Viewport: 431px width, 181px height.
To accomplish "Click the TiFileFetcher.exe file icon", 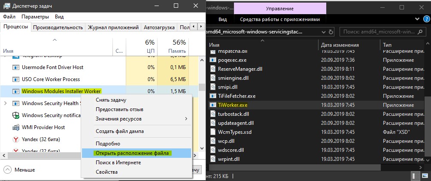I will (x=213, y=96).
